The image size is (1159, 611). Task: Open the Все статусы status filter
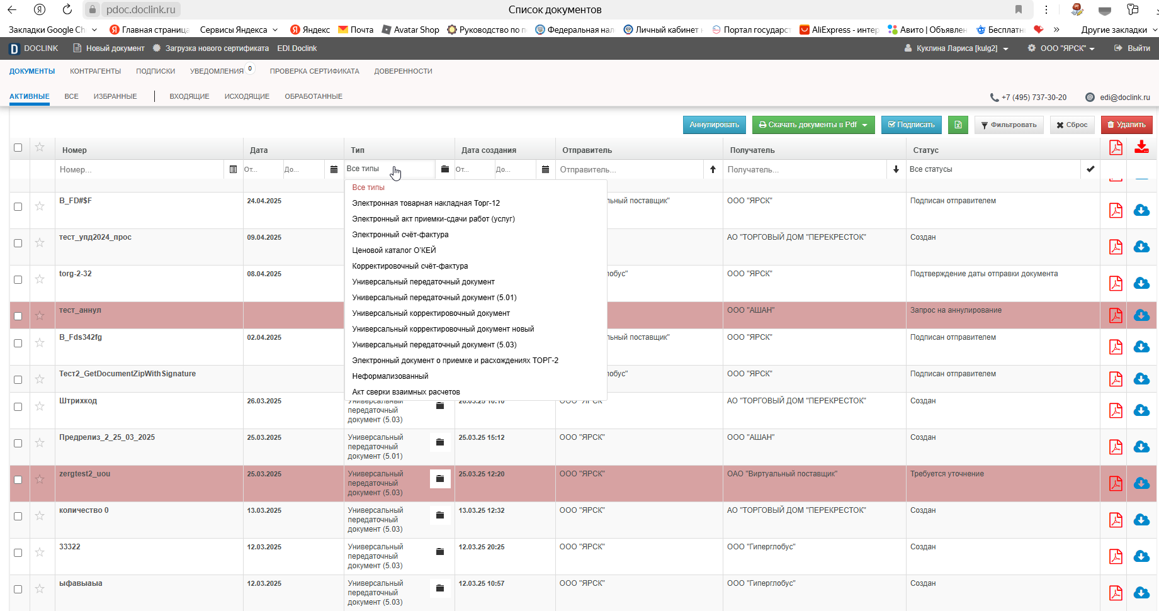(994, 169)
